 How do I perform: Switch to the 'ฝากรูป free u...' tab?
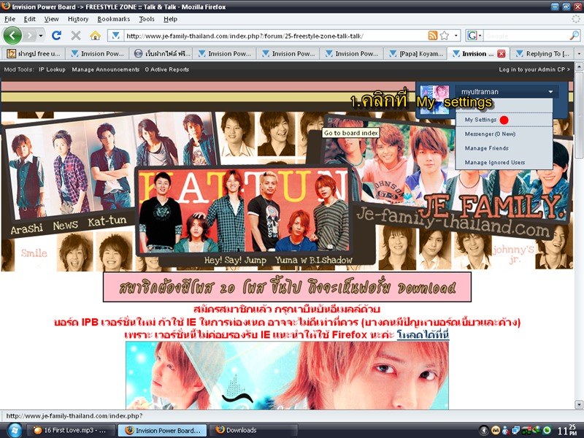click(x=34, y=53)
